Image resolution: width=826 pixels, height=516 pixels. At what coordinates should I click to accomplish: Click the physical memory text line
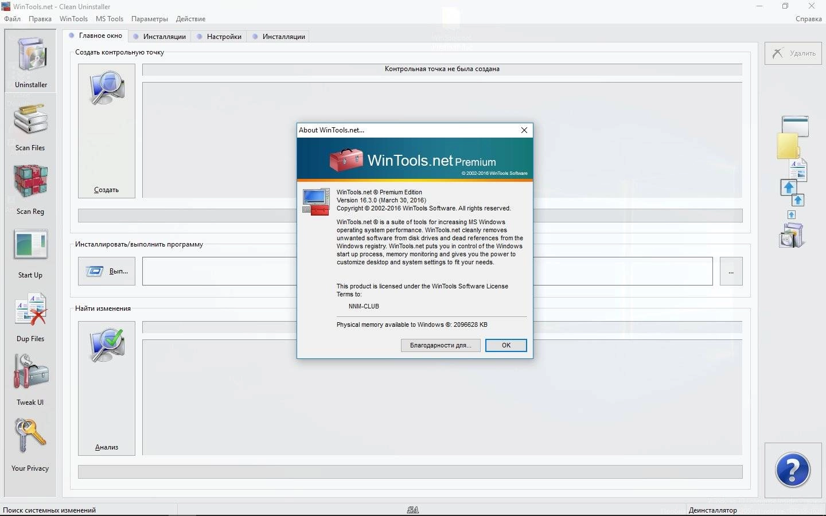pos(412,325)
